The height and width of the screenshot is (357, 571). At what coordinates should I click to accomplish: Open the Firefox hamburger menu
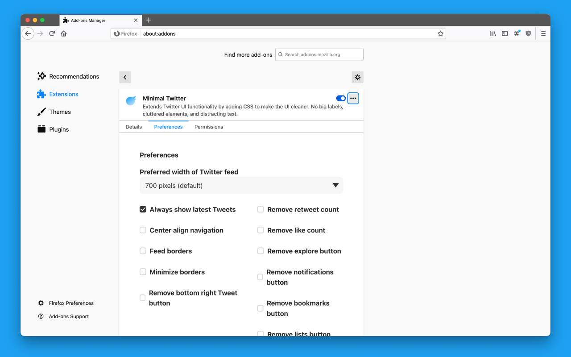(x=543, y=33)
